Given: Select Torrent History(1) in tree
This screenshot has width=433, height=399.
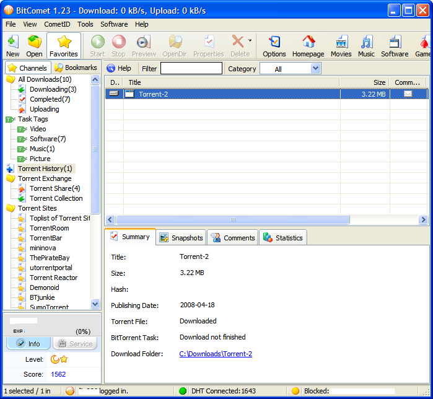Looking at the screenshot, I should pos(45,169).
